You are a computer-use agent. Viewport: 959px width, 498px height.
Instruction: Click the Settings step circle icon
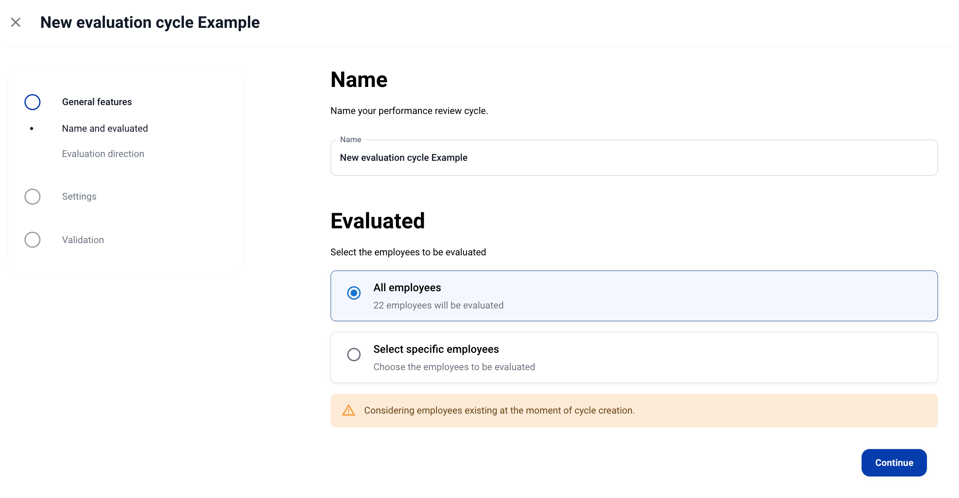[x=32, y=197]
